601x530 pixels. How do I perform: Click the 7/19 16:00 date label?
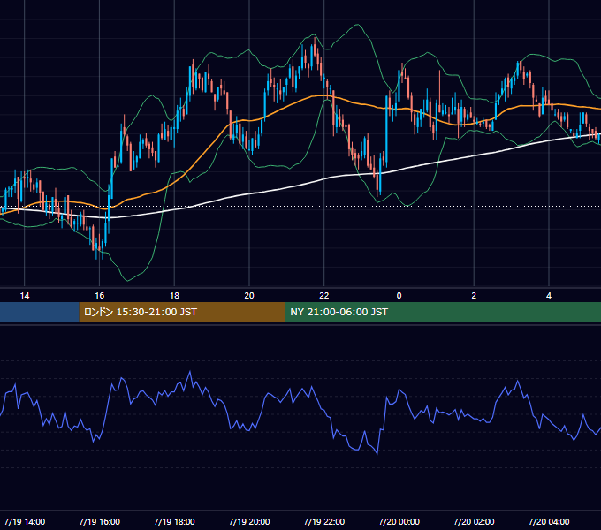pyautogui.click(x=99, y=521)
